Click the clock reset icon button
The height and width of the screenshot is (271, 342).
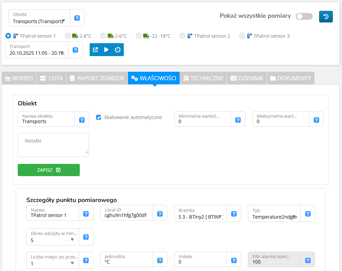click(118, 50)
